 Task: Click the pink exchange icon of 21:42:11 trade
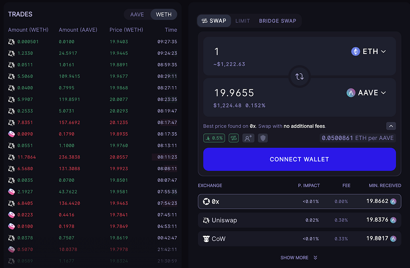(11, 250)
